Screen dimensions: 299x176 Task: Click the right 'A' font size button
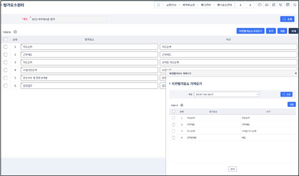250,5
